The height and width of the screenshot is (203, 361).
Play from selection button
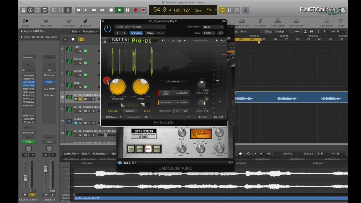coord(86,10)
